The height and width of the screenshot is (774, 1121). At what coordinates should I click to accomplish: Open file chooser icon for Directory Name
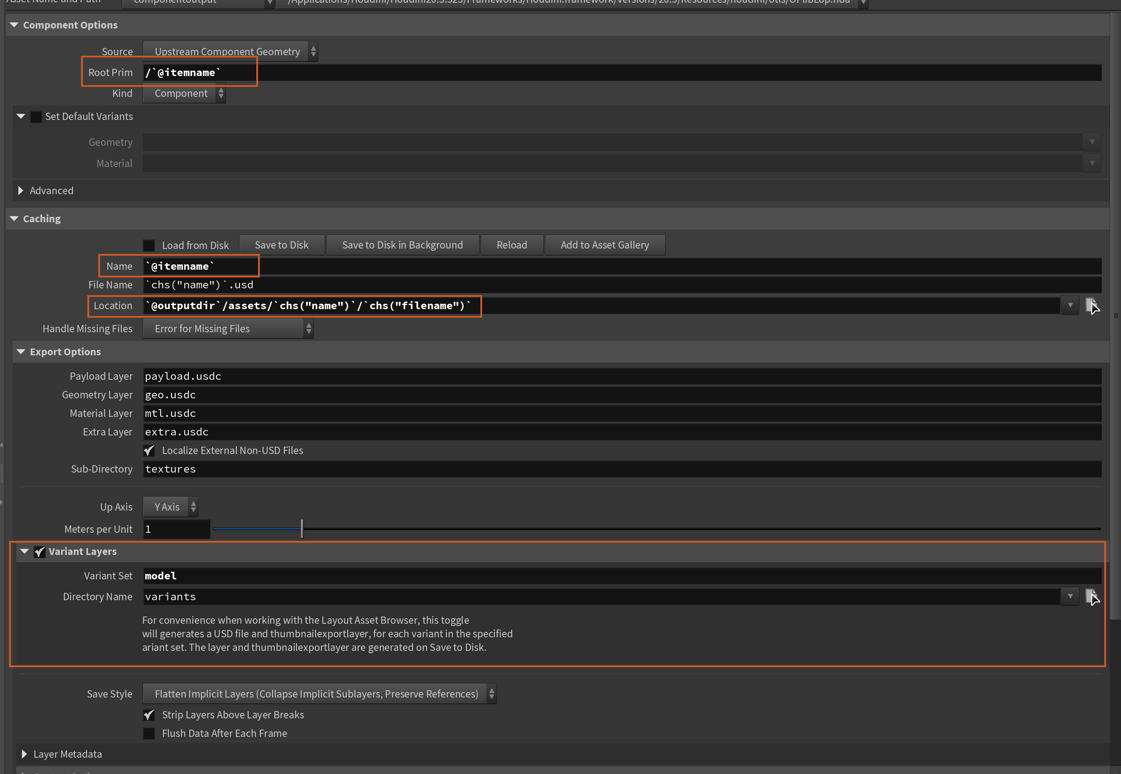click(1092, 597)
